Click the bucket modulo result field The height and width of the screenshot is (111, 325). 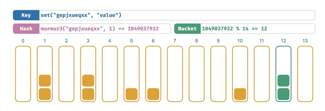click(x=257, y=29)
